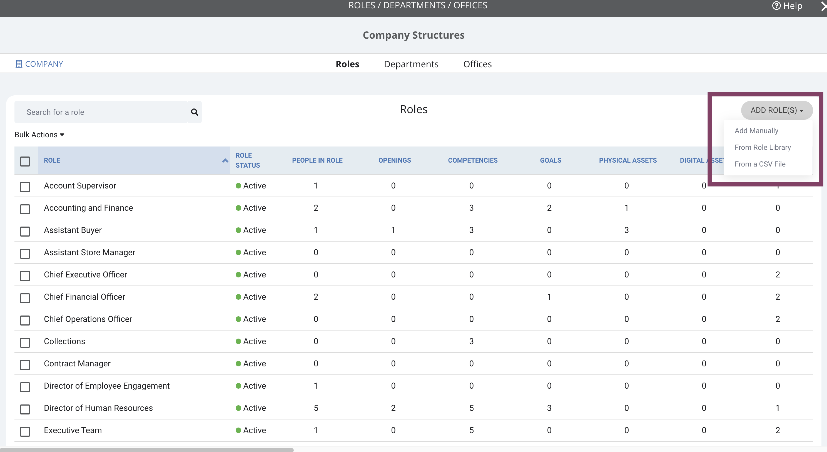Click people count 5 for Director of Human Resources

point(316,408)
